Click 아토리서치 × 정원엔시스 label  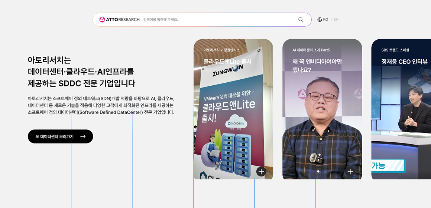pyautogui.click(x=221, y=50)
